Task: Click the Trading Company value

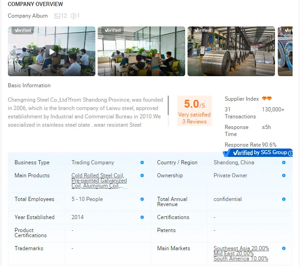Action: click(x=93, y=162)
